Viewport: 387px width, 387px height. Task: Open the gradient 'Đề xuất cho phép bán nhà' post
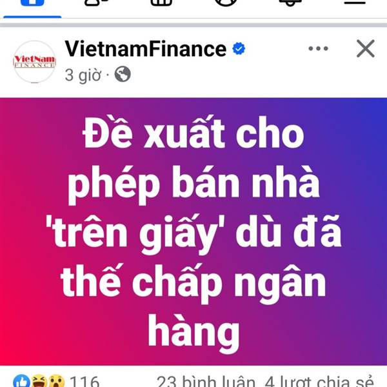[x=193, y=232]
